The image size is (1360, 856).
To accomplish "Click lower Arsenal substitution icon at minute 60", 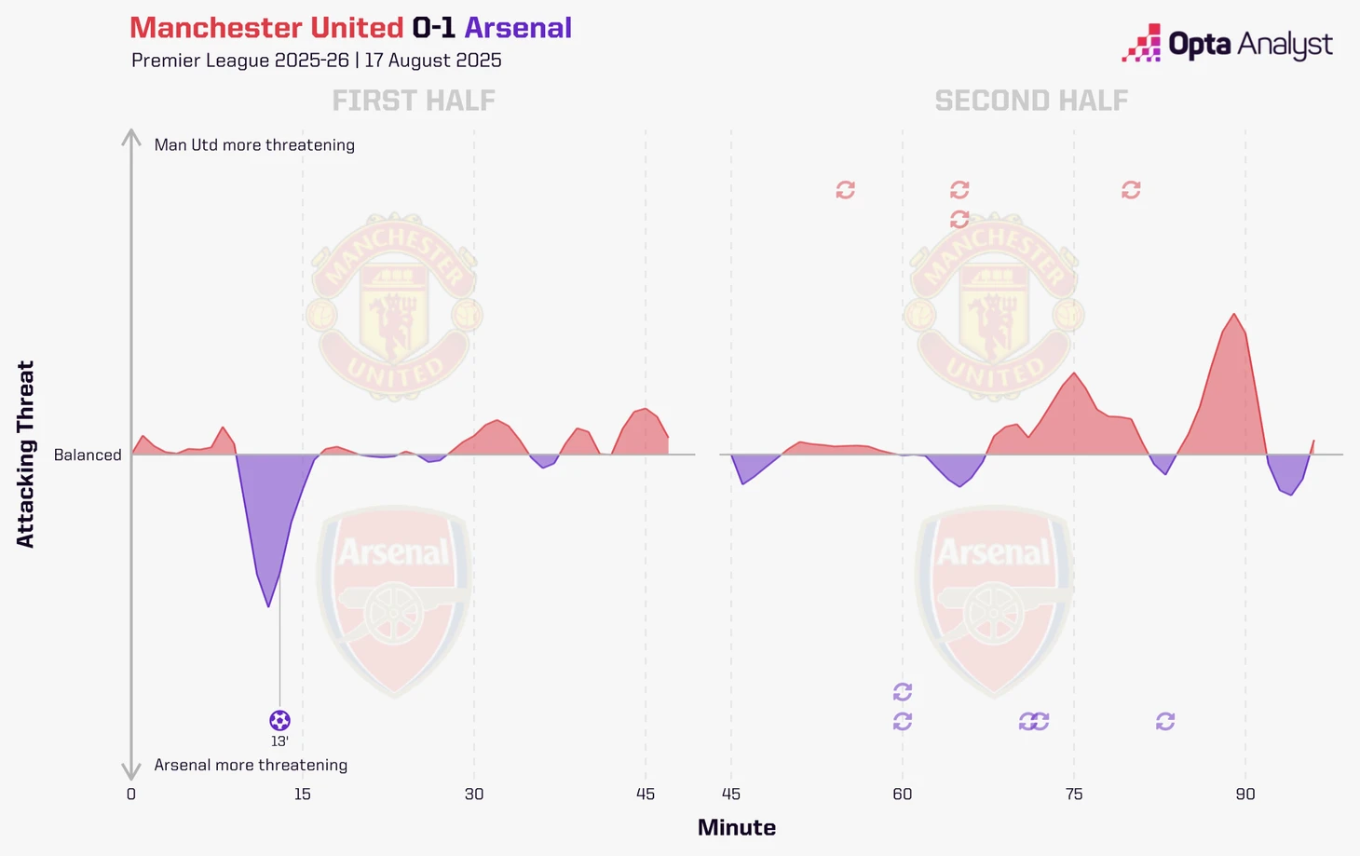I will (902, 722).
